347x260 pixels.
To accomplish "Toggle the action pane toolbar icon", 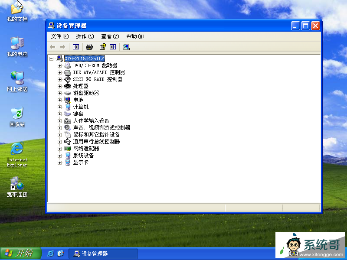I will click(113, 47).
